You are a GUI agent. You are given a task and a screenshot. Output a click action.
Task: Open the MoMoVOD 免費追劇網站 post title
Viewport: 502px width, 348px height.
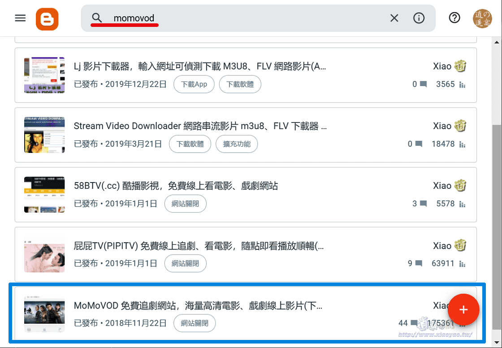pyautogui.click(x=198, y=306)
